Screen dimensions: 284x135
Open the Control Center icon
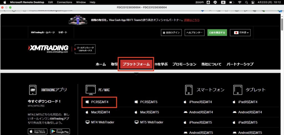(x=253, y=2)
